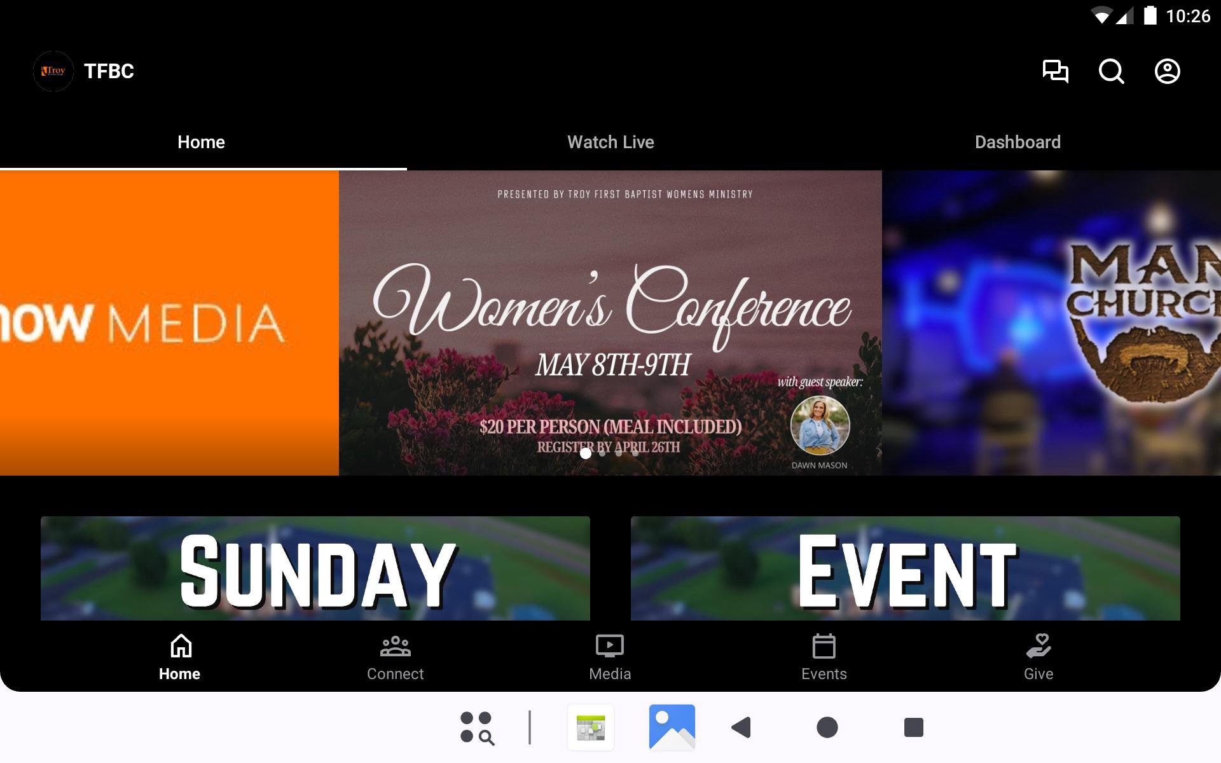Tap the Troy church logo
This screenshot has width=1221, height=763.
pos(53,71)
